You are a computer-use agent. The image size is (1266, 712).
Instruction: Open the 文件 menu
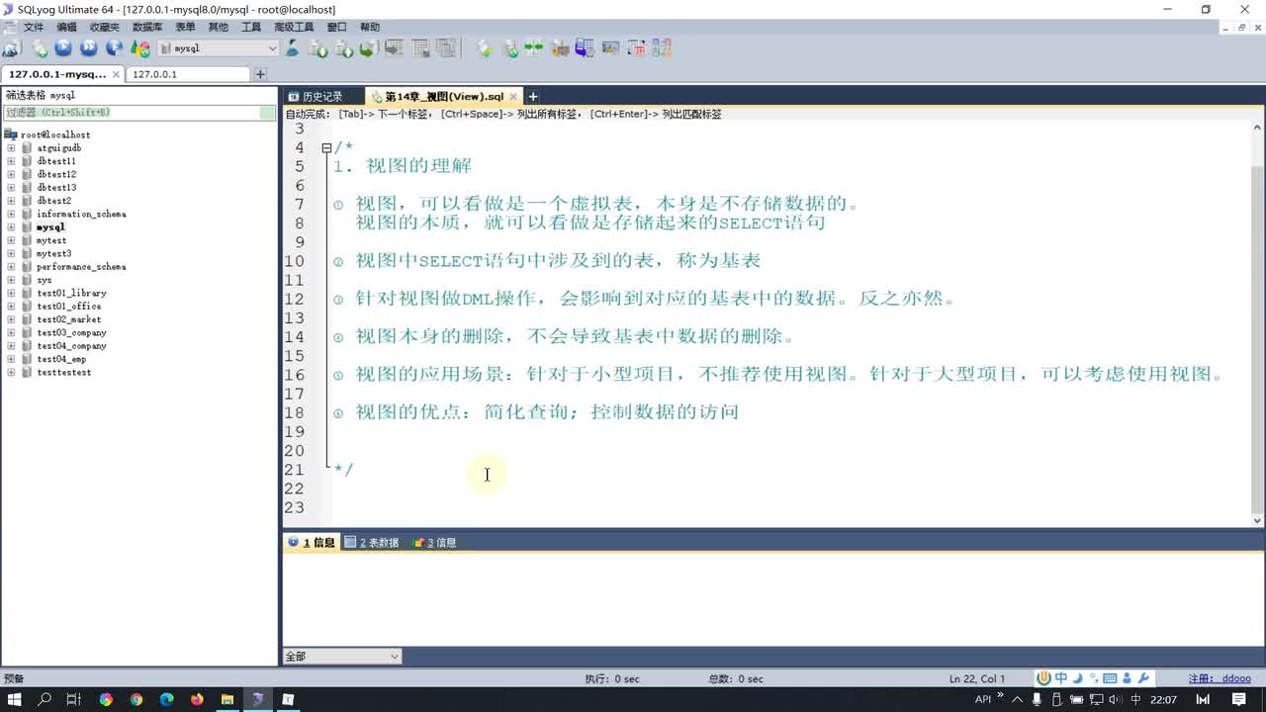tap(34, 27)
